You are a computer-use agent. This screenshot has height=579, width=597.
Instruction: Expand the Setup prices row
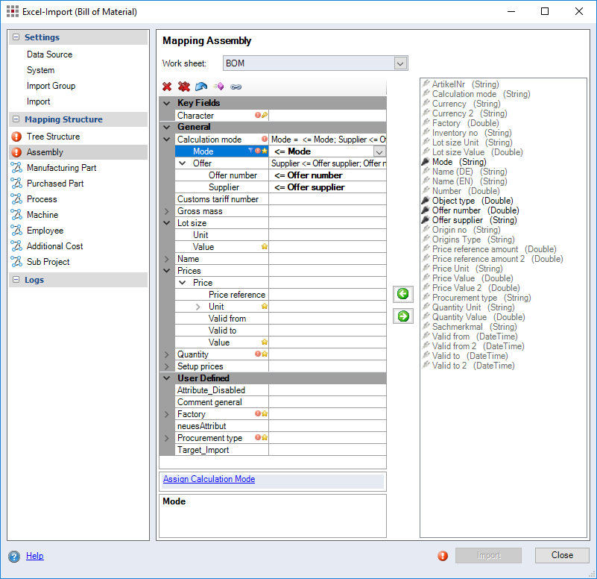pos(166,366)
